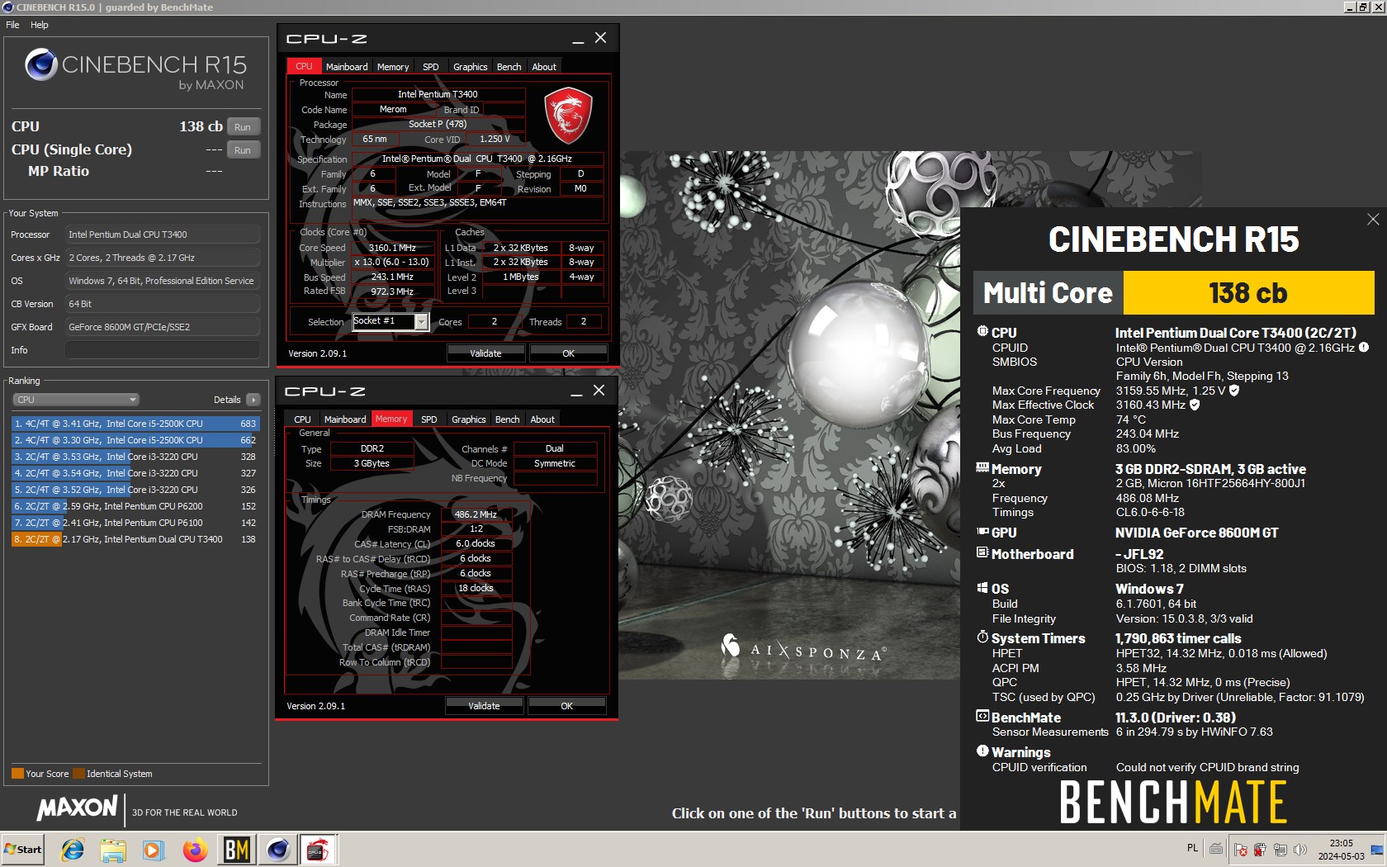Open Firefox from the taskbar
This screenshot has height=867, width=1387.
click(x=195, y=850)
